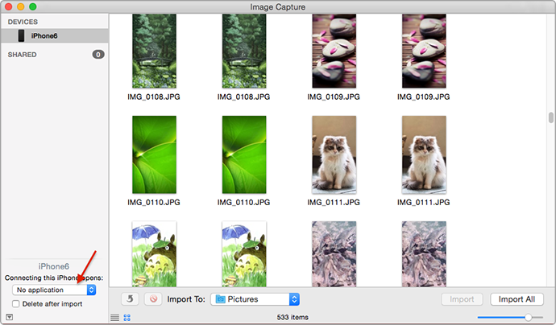Select second forest bridge thumbnail IMG_0108

tap(244, 51)
